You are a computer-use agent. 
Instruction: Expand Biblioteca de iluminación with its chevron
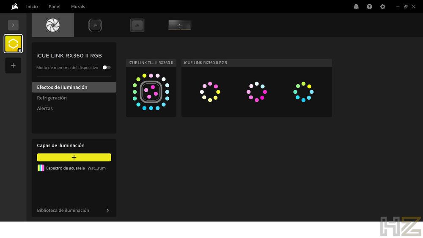click(x=107, y=210)
